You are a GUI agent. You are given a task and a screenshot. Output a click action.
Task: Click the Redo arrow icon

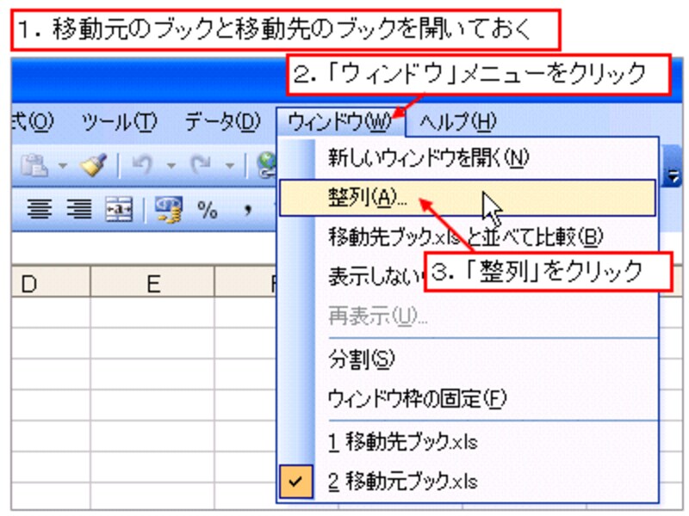pyautogui.click(x=201, y=166)
